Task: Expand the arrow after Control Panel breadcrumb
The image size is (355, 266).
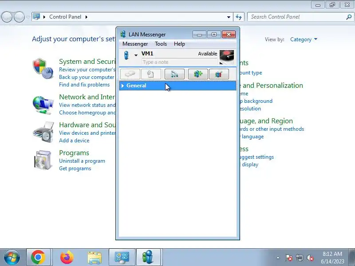Action: click(x=86, y=17)
